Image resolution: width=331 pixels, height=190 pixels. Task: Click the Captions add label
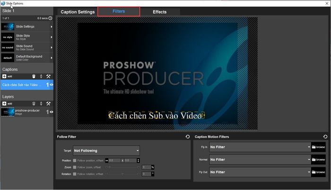pyautogui.click(x=10, y=76)
